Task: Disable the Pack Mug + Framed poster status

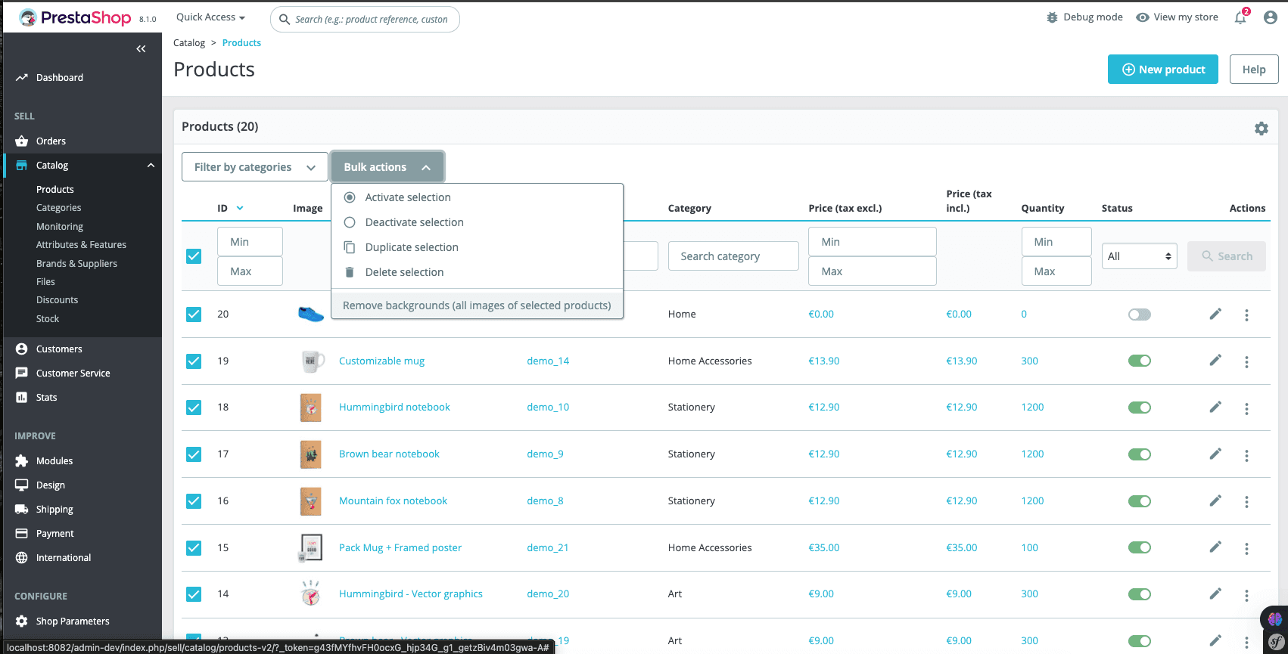Action: click(1140, 547)
